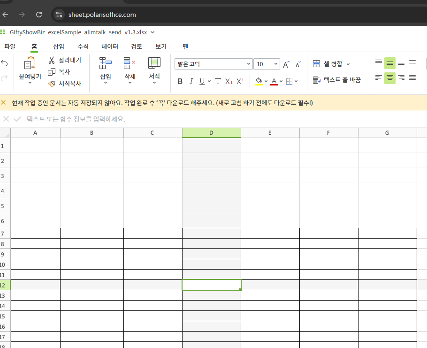Toggle 텍스트 줄 바꿈 text wrap
The width and height of the screenshot is (427, 348).
pyautogui.click(x=338, y=80)
